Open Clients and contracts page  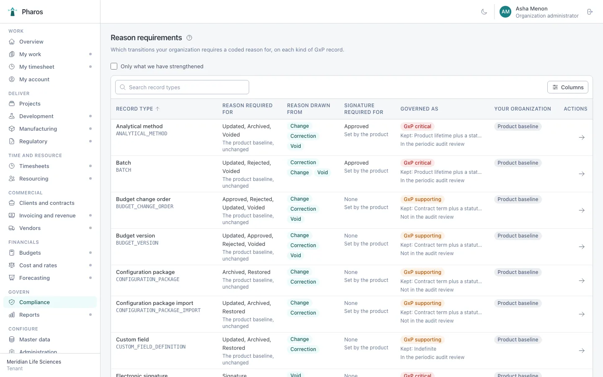tap(50, 203)
